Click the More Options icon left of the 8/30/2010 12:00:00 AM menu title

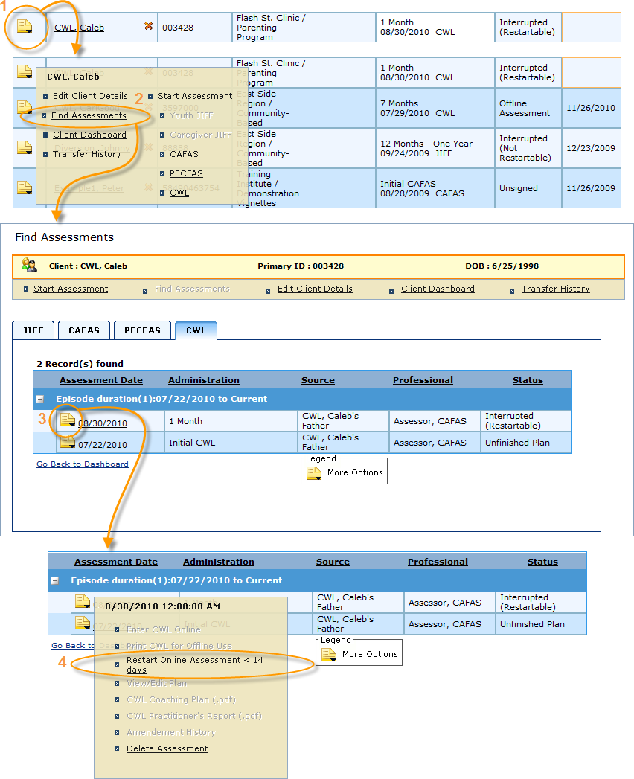(x=83, y=602)
